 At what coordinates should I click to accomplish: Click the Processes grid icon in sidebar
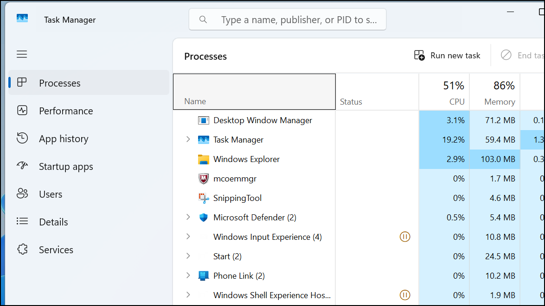[22, 82]
